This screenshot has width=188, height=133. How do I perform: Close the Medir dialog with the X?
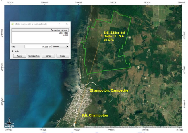(x=67, y=24)
